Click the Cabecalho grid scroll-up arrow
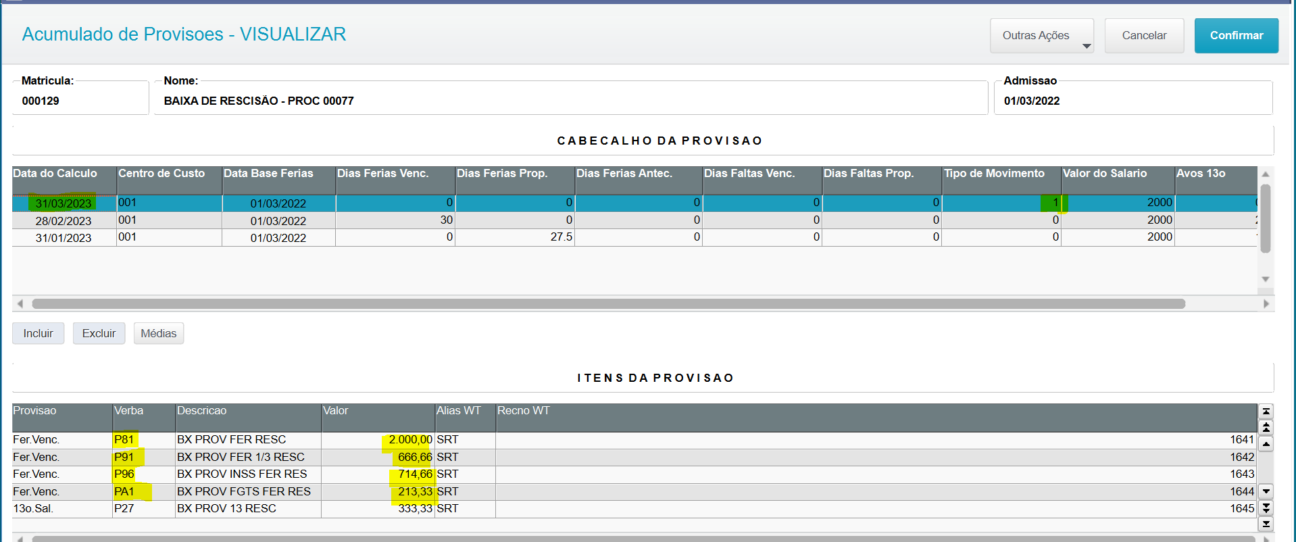 point(1266,174)
